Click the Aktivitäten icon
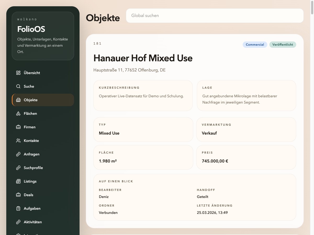 pos(18,222)
